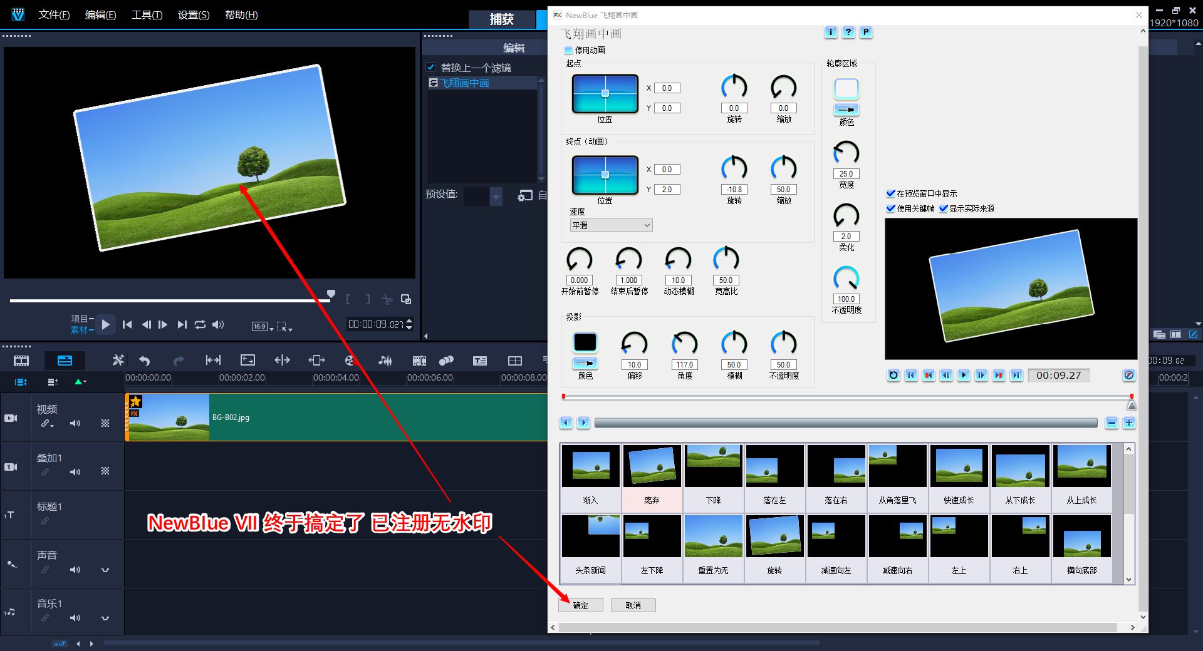Viewport: 1203px width, 651px height.
Task: Toggle 停用动画 checkbox
Action: pos(568,50)
